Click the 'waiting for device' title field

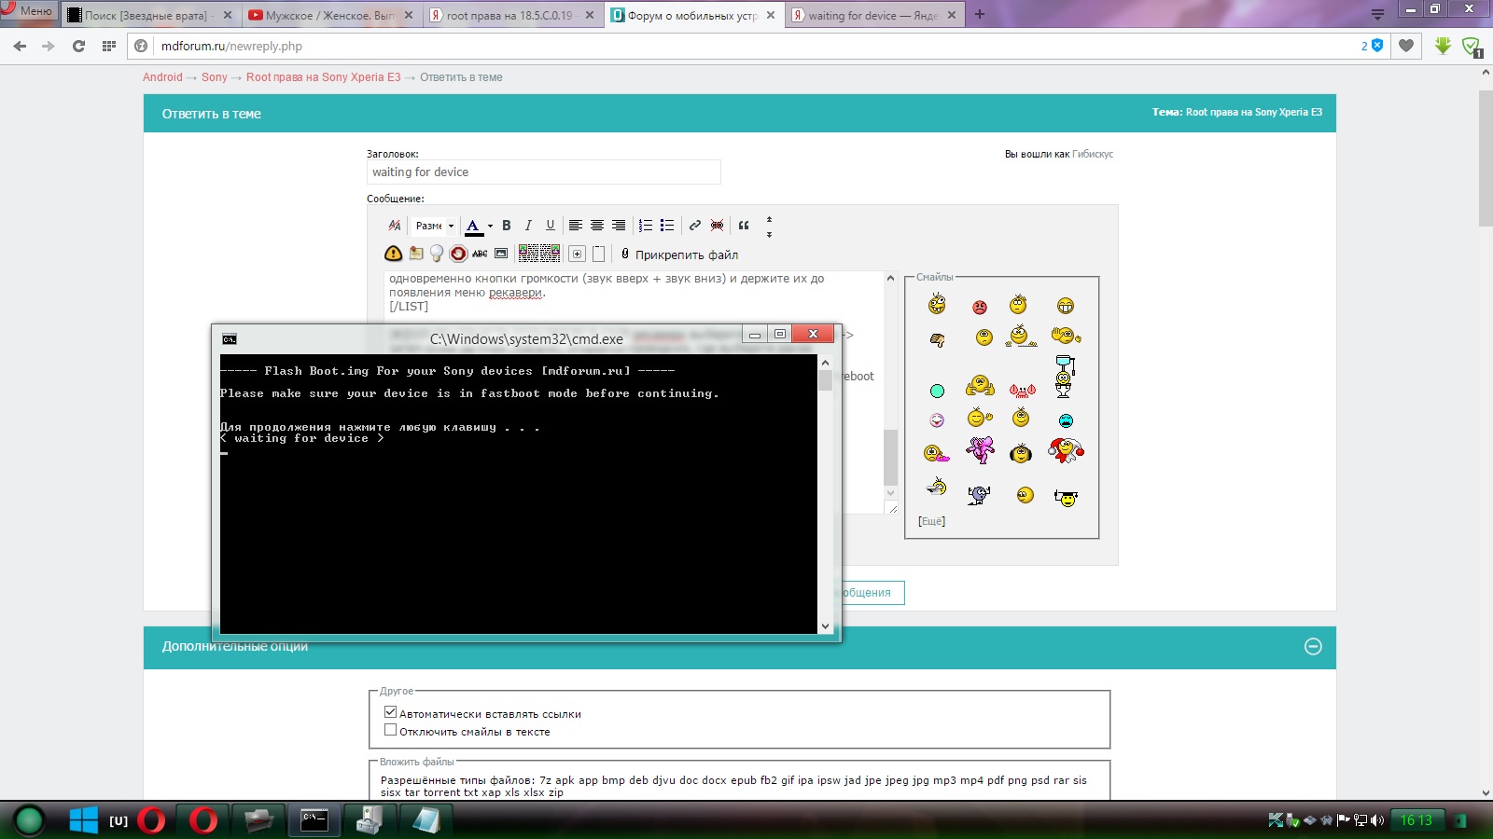[x=543, y=172]
